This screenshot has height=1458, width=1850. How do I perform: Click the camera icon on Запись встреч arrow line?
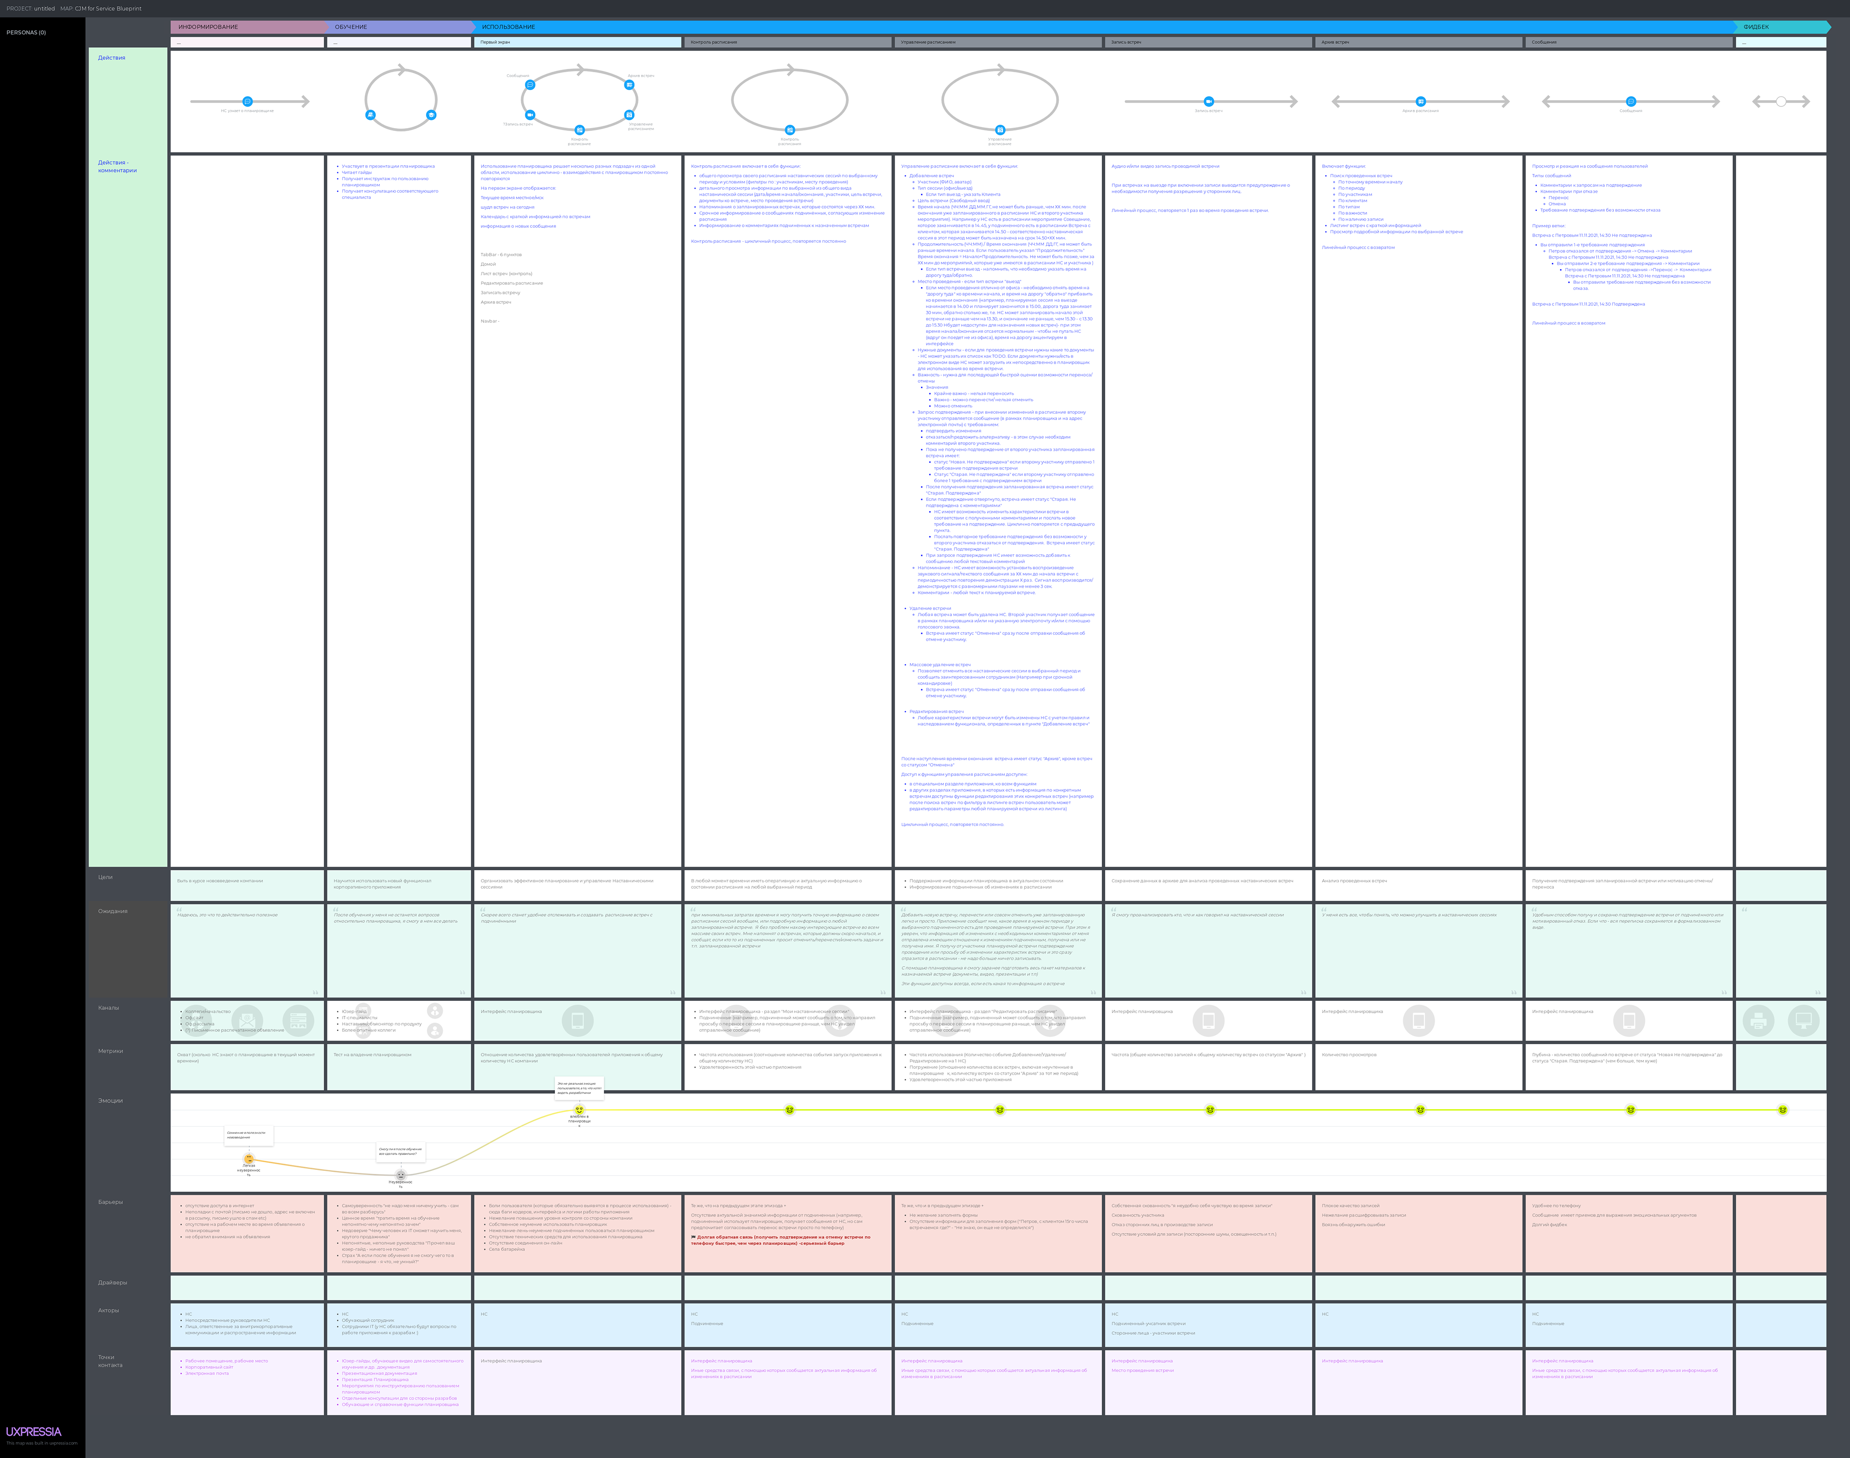point(1209,102)
